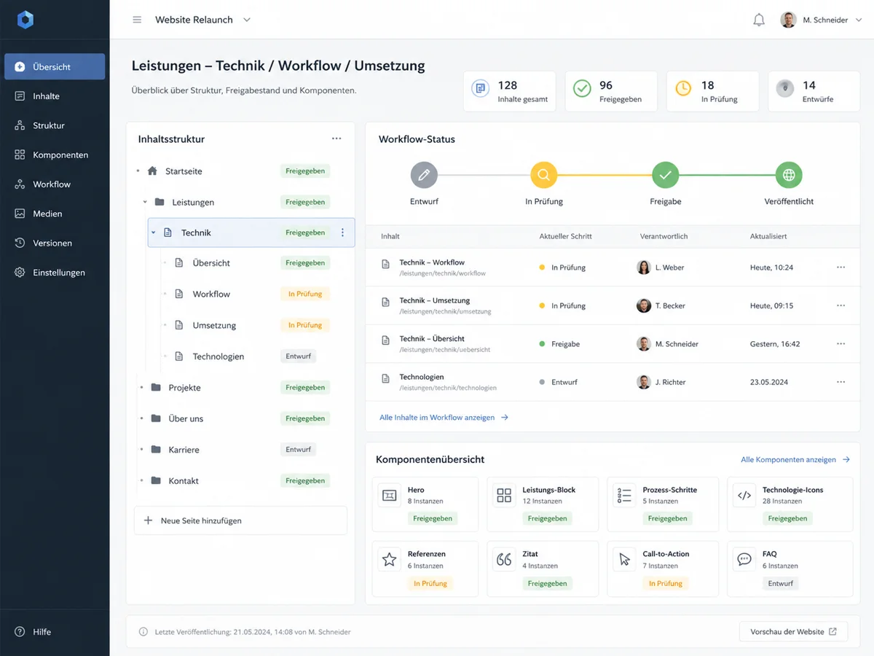Open Inhalte in the sidebar
Image resolution: width=874 pixels, height=656 pixels.
click(x=55, y=96)
